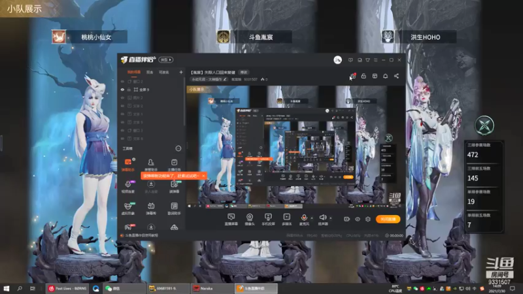This screenshot has width=523, height=294.
Task: Open the 视频连麦 tool
Action: pos(127,187)
